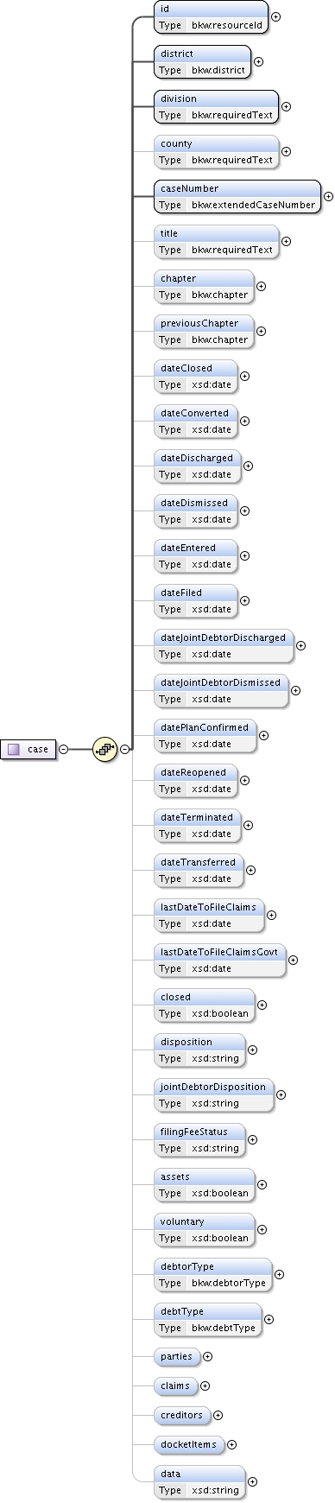Expand the voluntary element
The height and width of the screenshot is (1503, 335).
tap(262, 1229)
